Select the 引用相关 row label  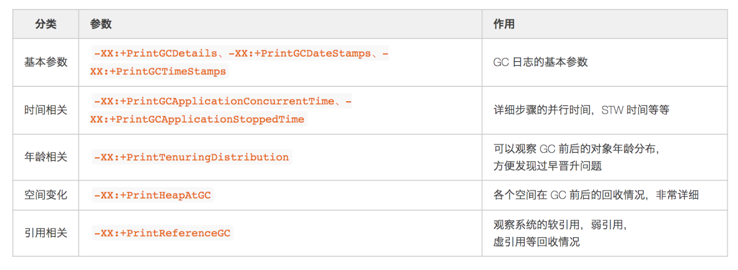(46, 232)
